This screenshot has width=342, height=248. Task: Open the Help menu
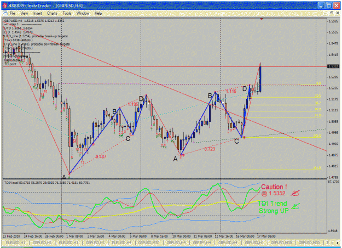click(x=98, y=13)
